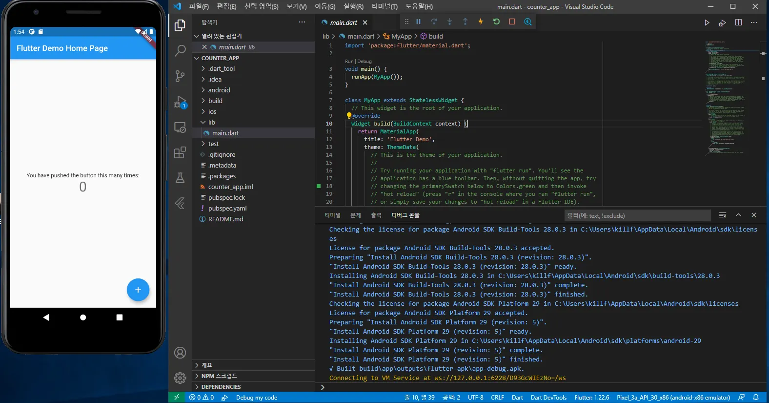Open pubspec.yaml in the explorer
The image size is (769, 403).
pos(227,208)
